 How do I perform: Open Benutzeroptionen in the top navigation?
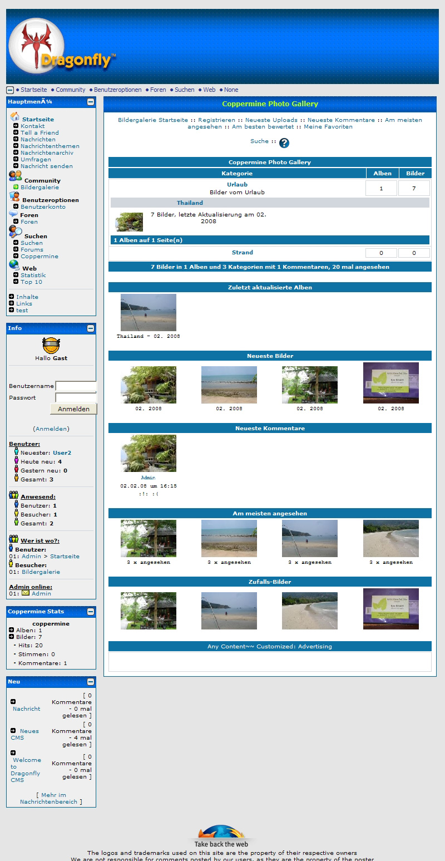117,90
